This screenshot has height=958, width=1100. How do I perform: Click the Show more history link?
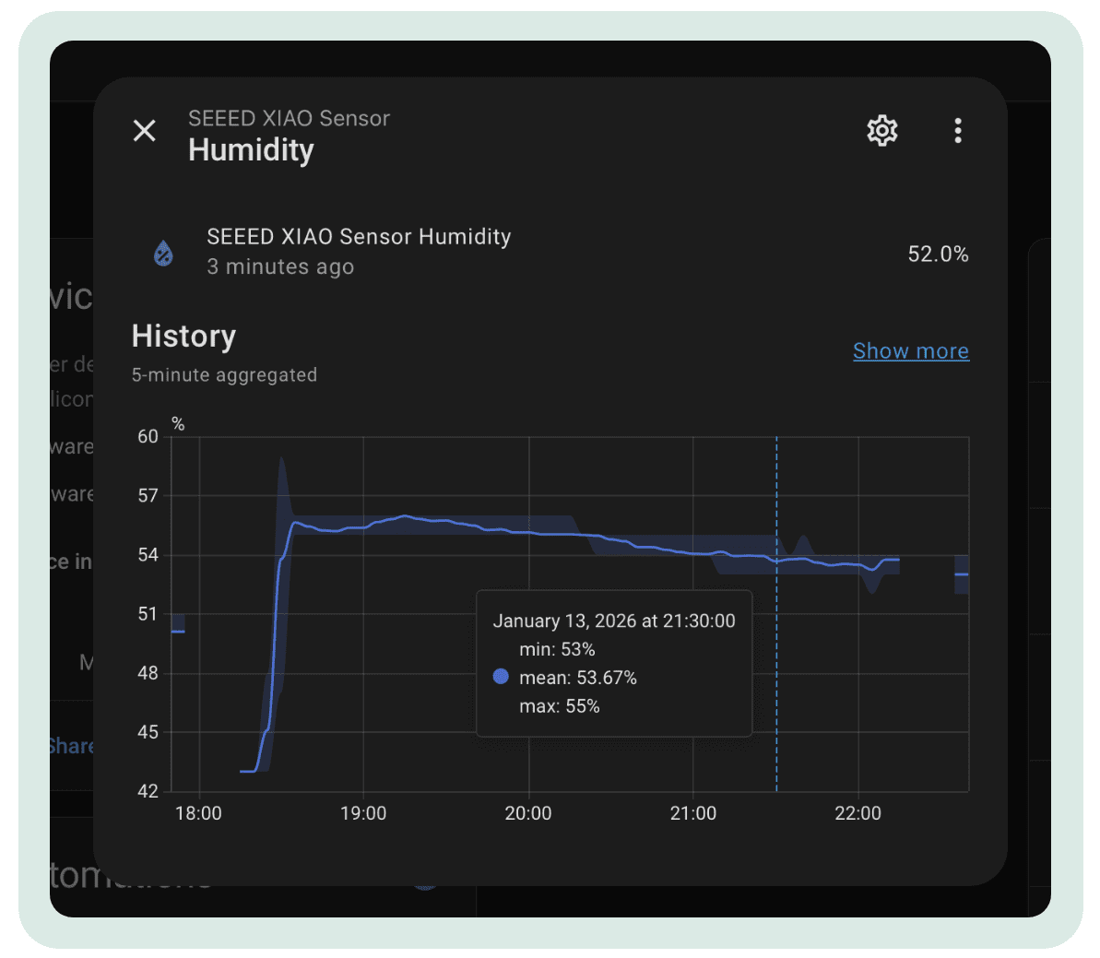click(x=910, y=351)
